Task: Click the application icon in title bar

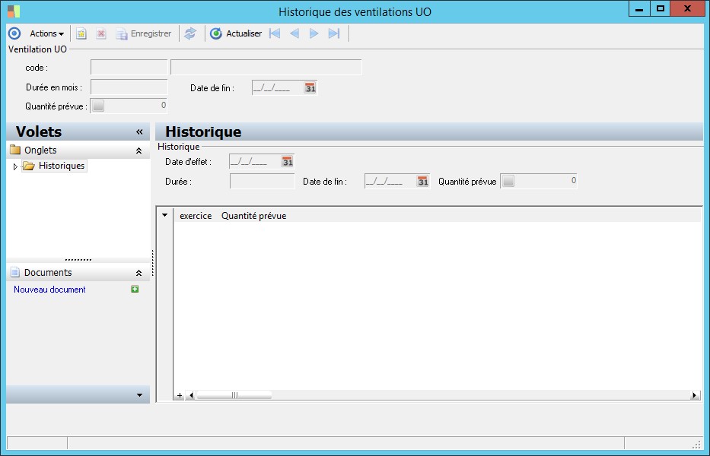Action: (14, 11)
